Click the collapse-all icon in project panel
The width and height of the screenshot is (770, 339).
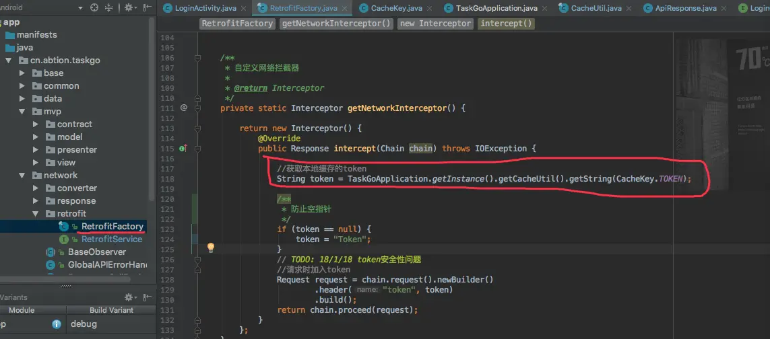[x=109, y=7]
